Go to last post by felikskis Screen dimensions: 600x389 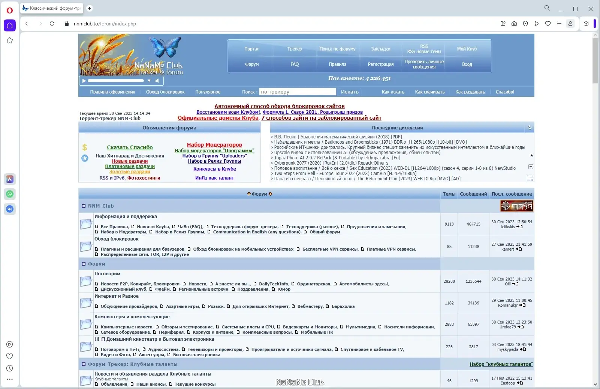tap(519, 227)
